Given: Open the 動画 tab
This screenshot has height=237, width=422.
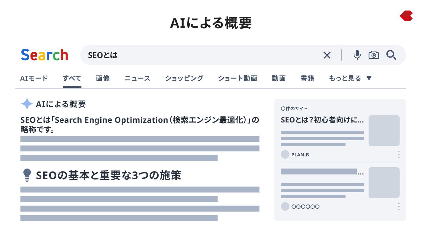Looking at the screenshot, I should [279, 78].
